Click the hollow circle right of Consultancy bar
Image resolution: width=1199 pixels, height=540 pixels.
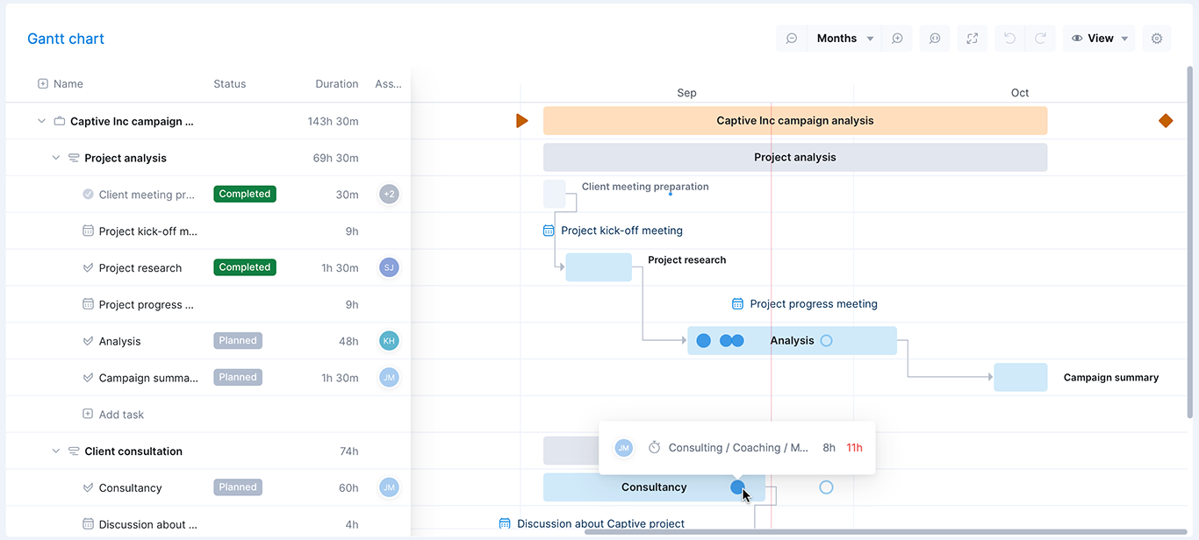[826, 487]
